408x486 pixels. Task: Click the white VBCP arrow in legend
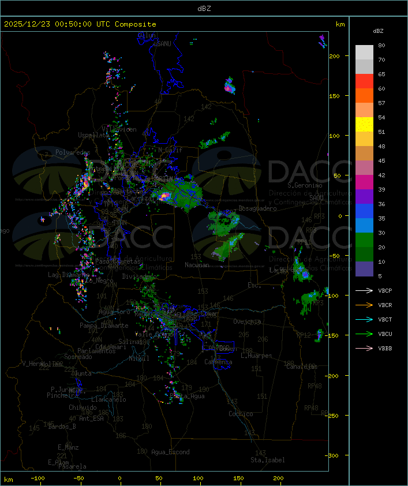click(364, 290)
